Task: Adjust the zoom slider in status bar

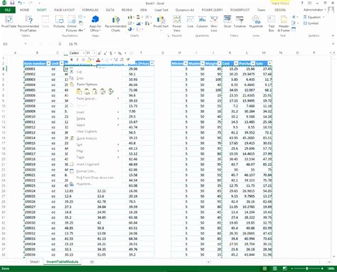Action: pos(307,268)
